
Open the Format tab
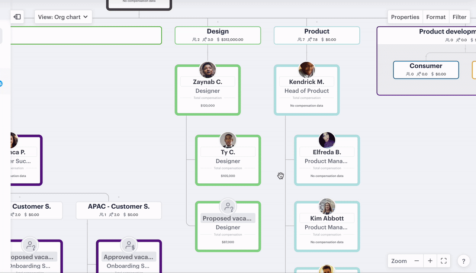click(436, 17)
